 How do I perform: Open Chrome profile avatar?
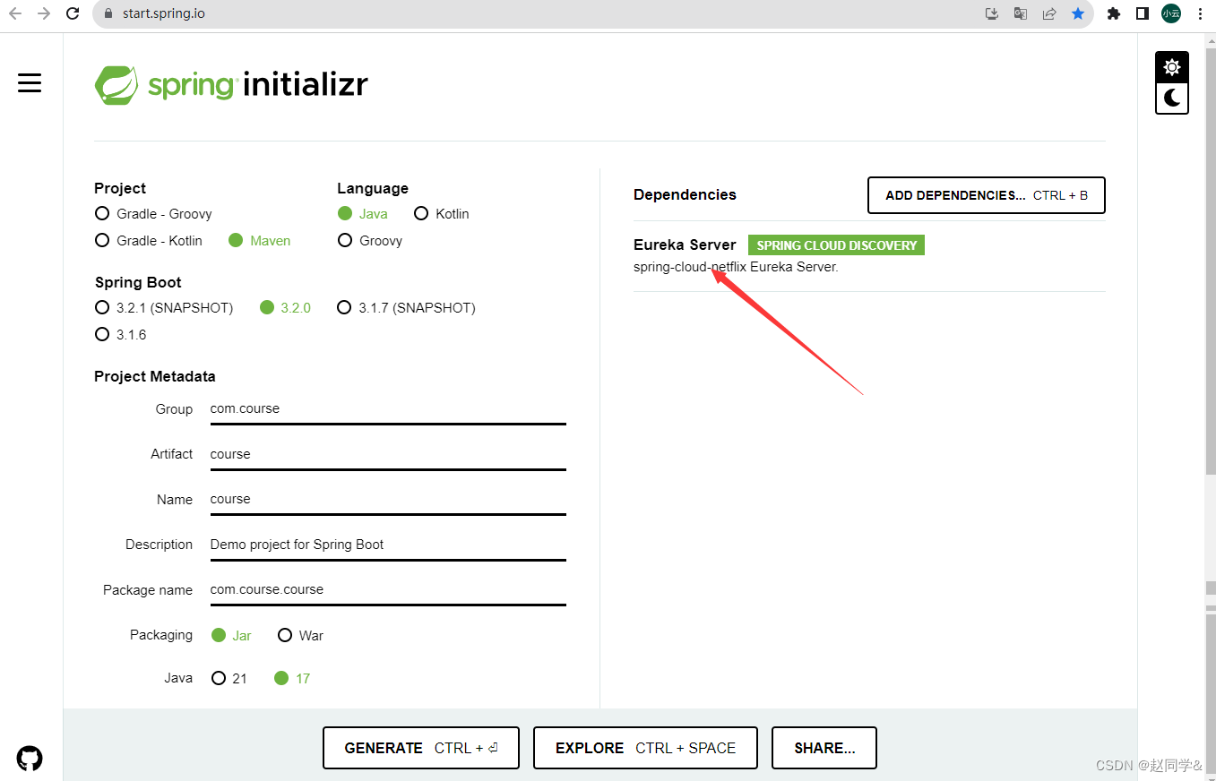click(x=1171, y=13)
